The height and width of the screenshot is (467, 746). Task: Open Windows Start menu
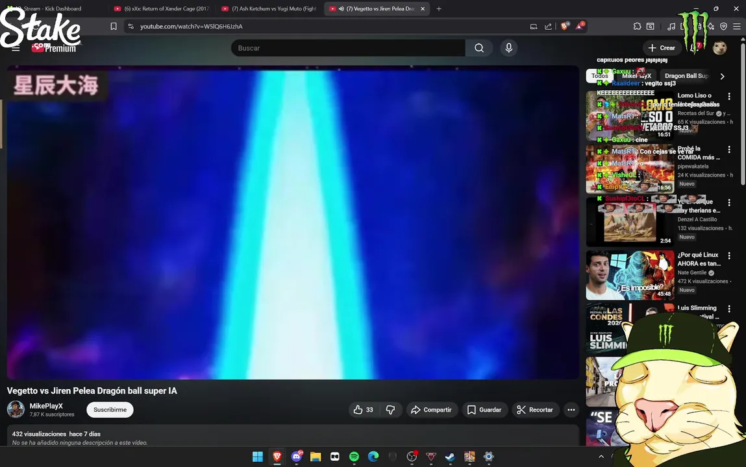click(257, 457)
